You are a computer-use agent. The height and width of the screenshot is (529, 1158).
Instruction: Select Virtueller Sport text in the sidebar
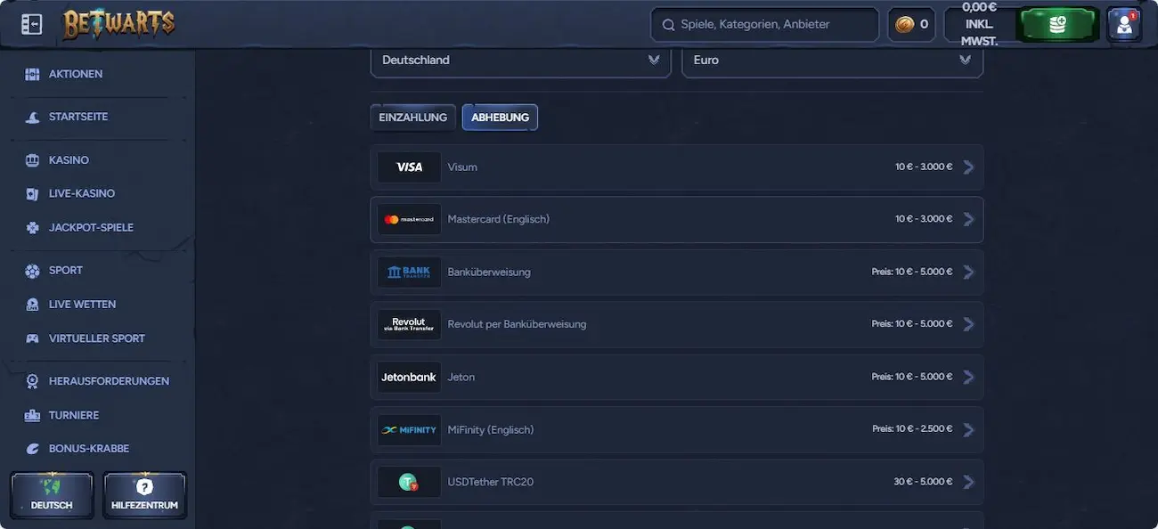[x=97, y=338]
